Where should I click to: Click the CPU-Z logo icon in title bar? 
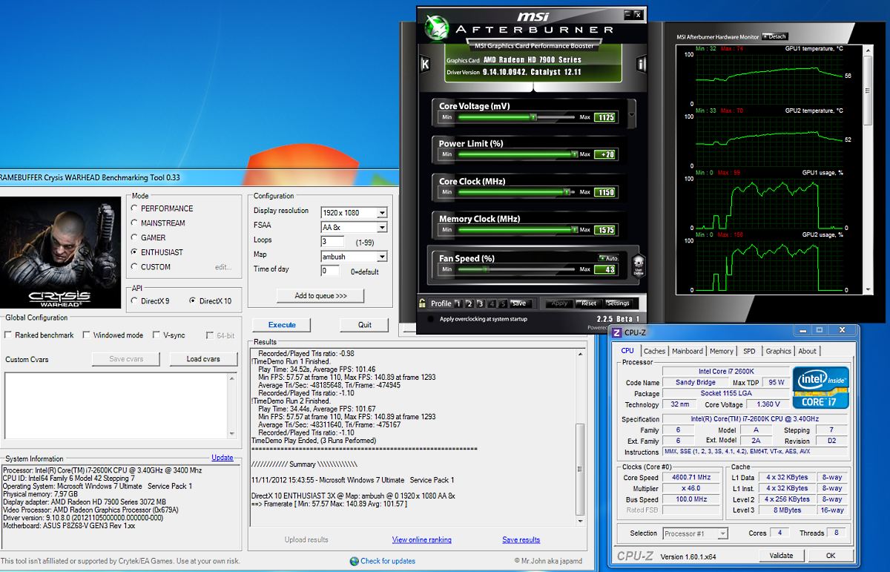pos(617,332)
